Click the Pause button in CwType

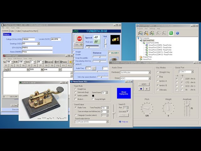[x=63, y=62]
